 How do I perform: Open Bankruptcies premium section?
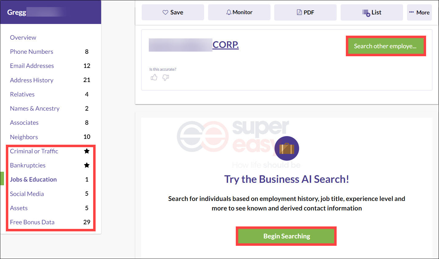pyautogui.click(x=49, y=165)
